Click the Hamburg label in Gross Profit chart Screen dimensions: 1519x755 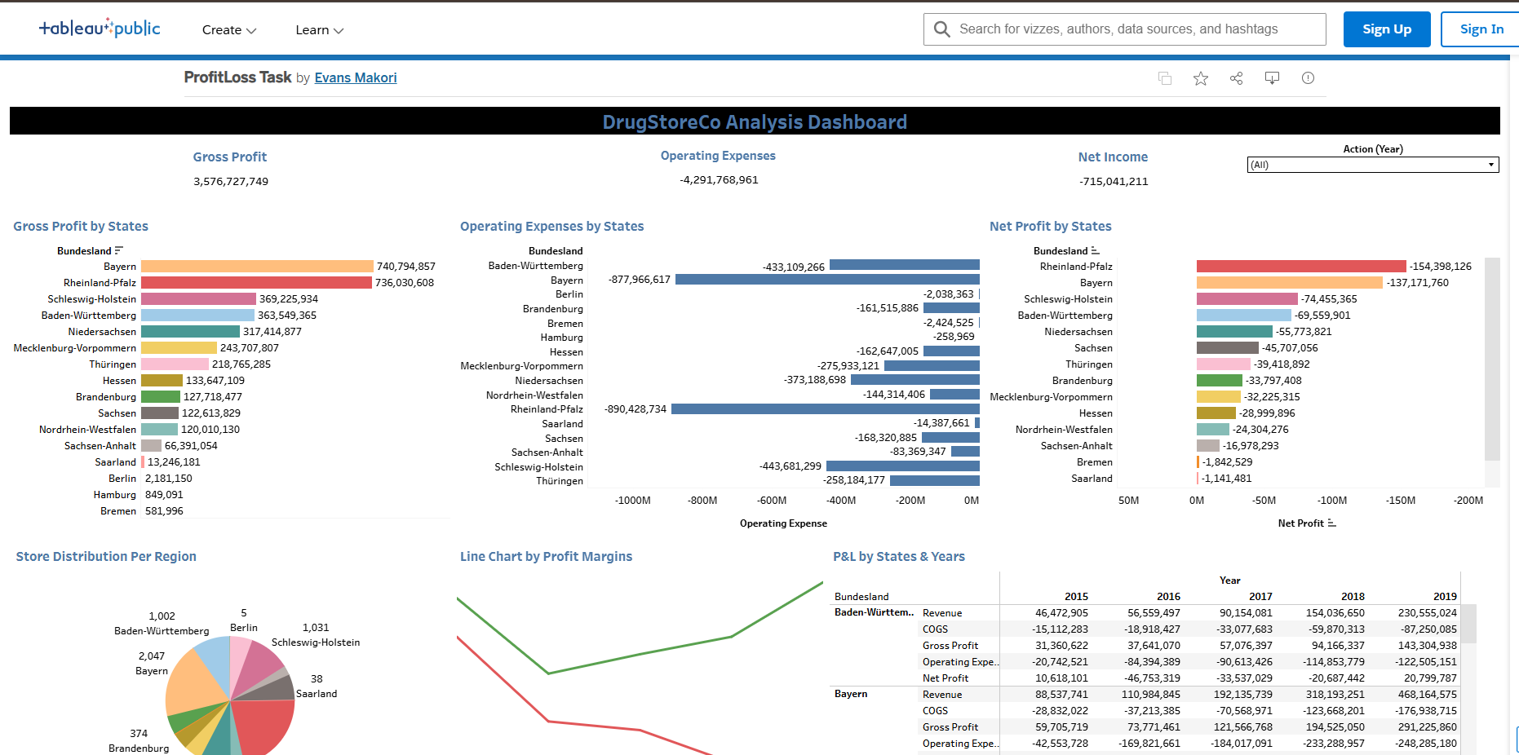[x=115, y=495]
